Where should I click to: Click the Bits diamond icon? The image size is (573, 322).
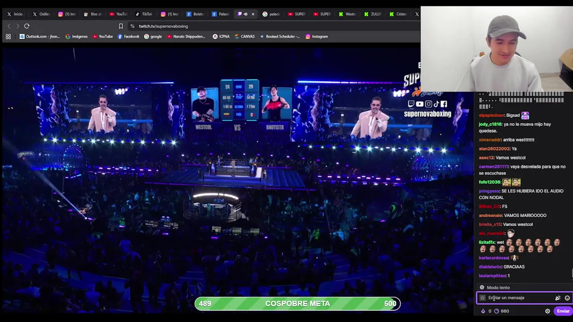click(483, 311)
